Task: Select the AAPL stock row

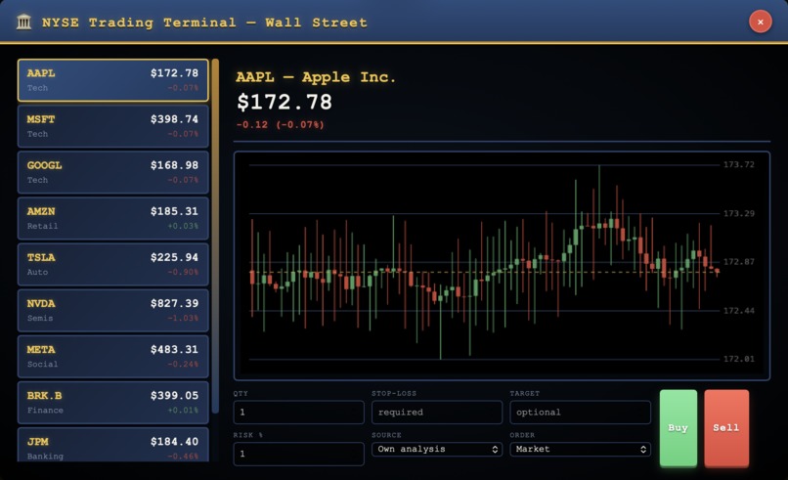Action: [113, 80]
